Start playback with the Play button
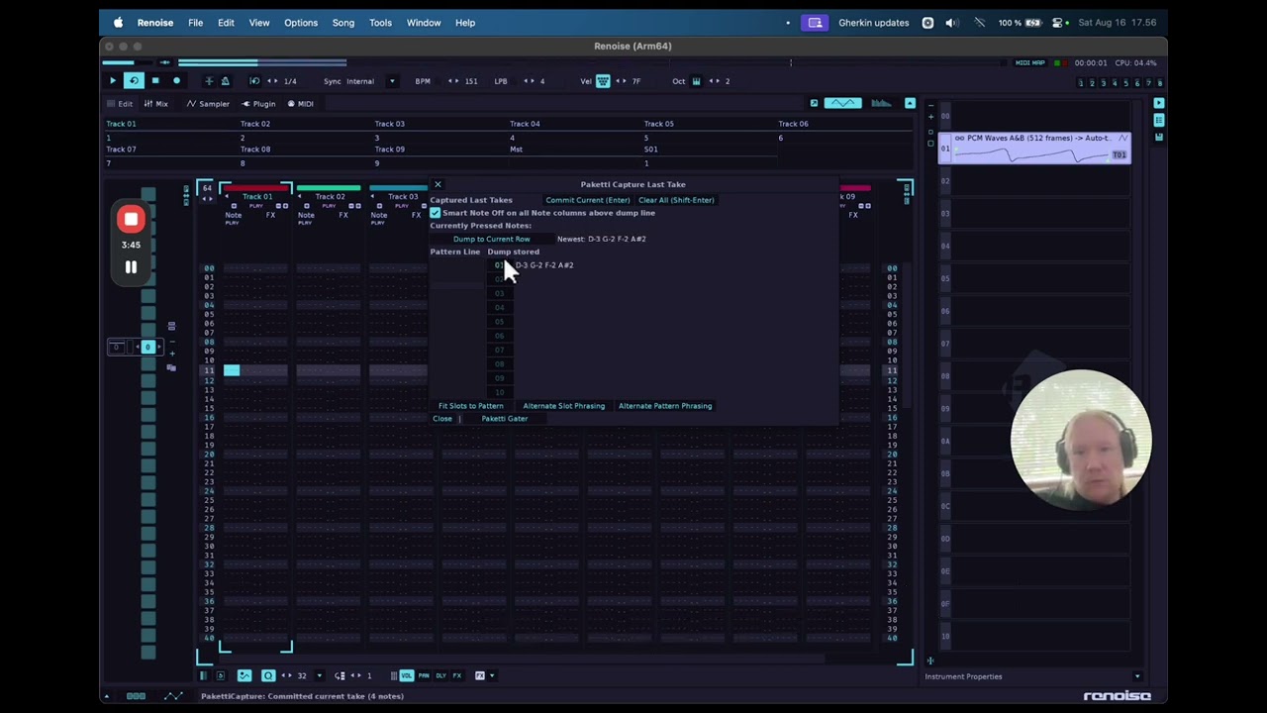 click(112, 81)
